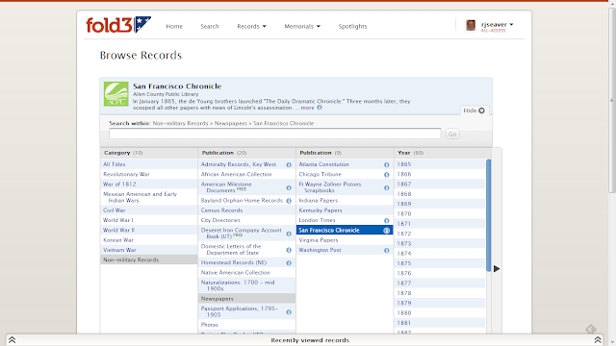Show info for Deseret Iron Company Account Book

[289, 234]
